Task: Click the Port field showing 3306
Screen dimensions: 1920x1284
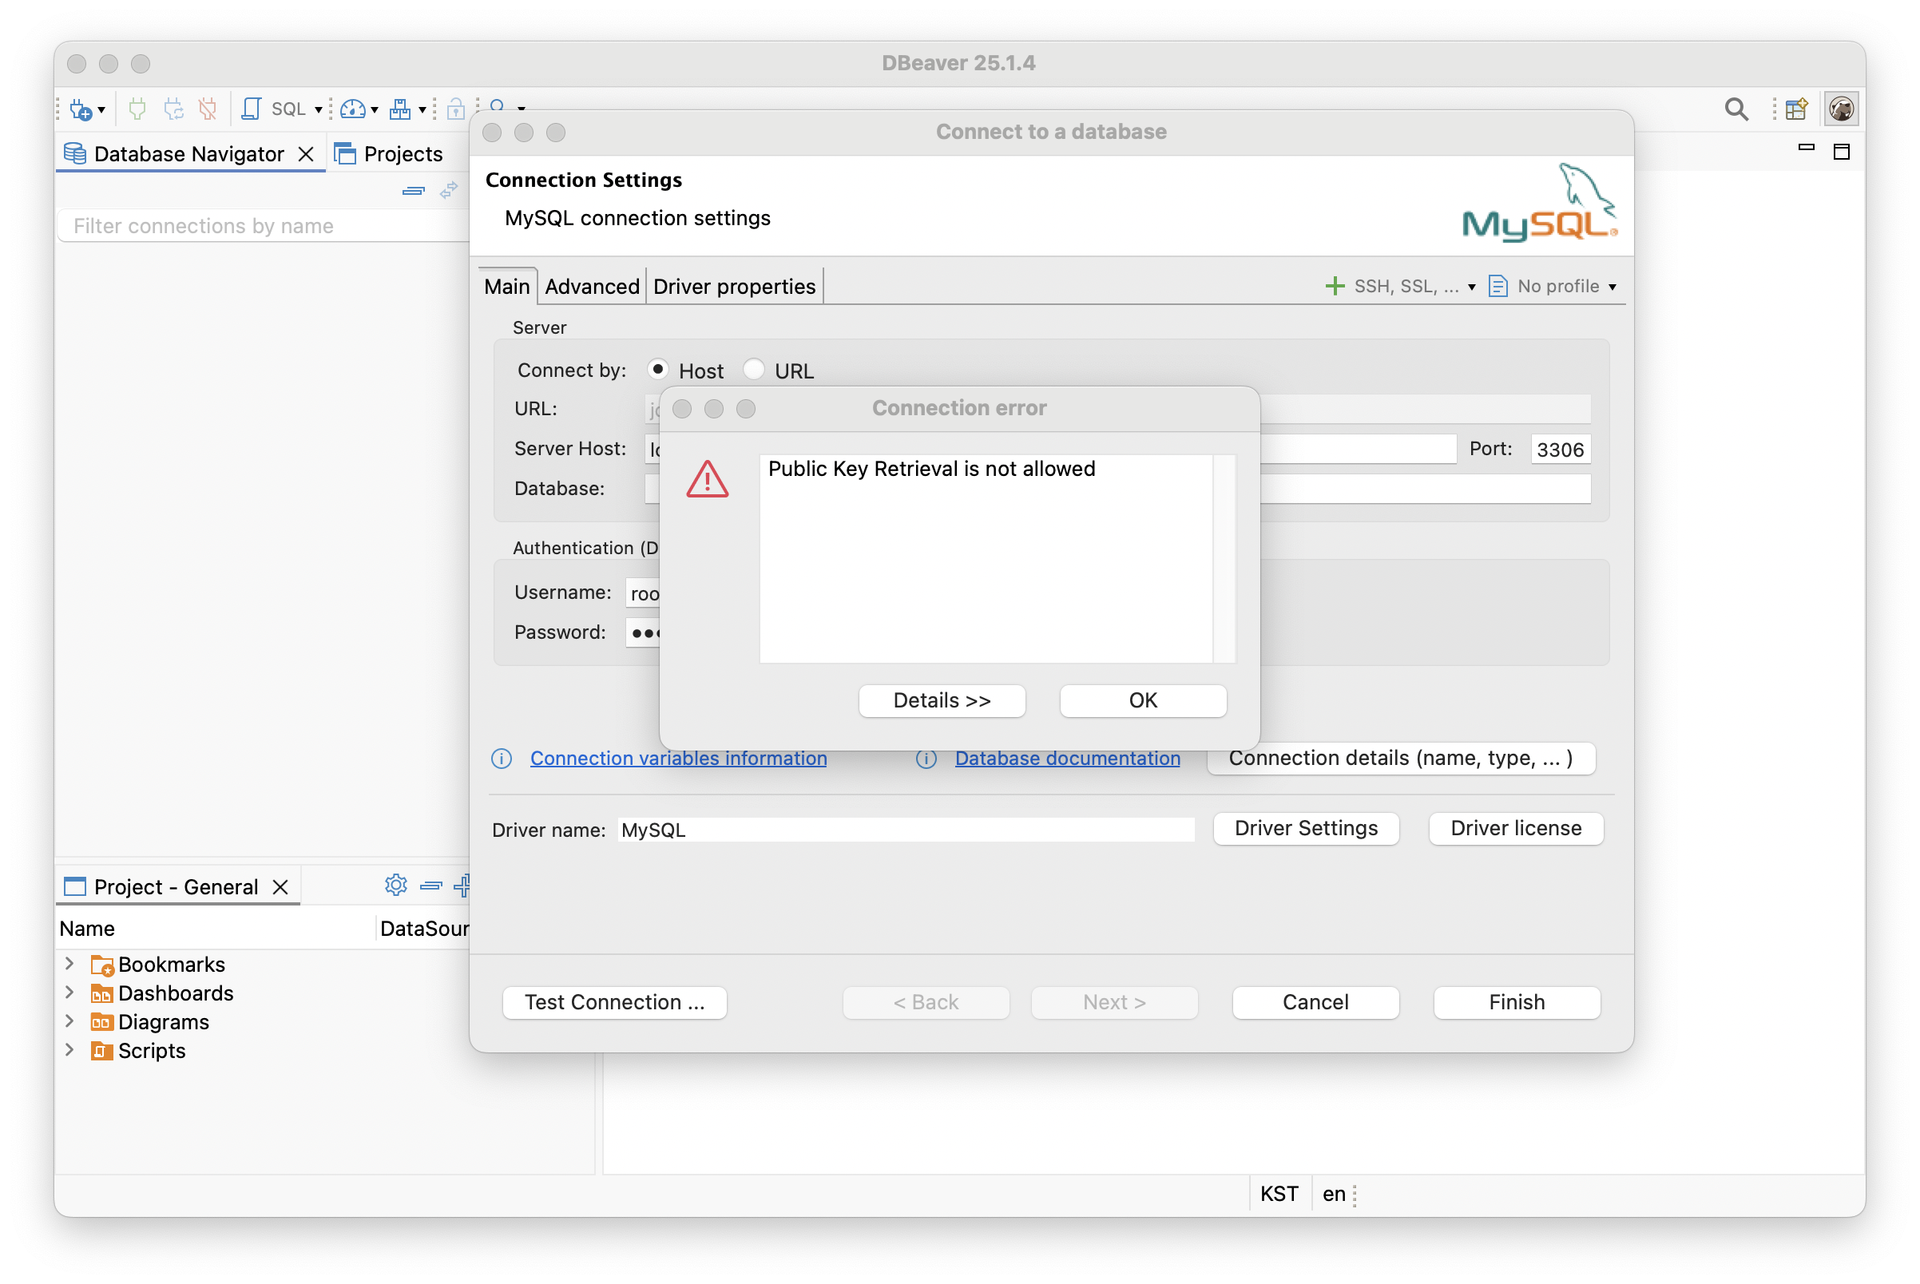Action: pyautogui.click(x=1560, y=450)
